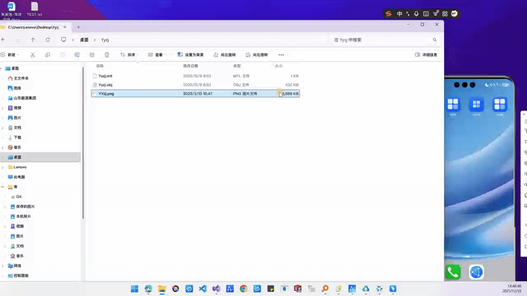Open purple Visual Studio from the taskbar
The image size is (527, 296).
point(216,289)
